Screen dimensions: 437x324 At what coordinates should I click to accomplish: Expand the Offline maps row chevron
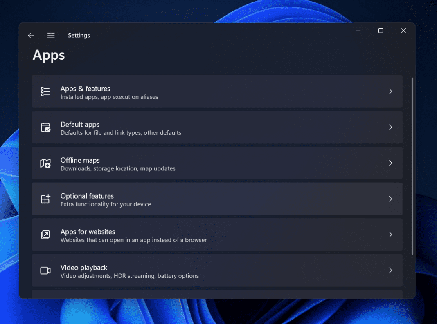390,163
